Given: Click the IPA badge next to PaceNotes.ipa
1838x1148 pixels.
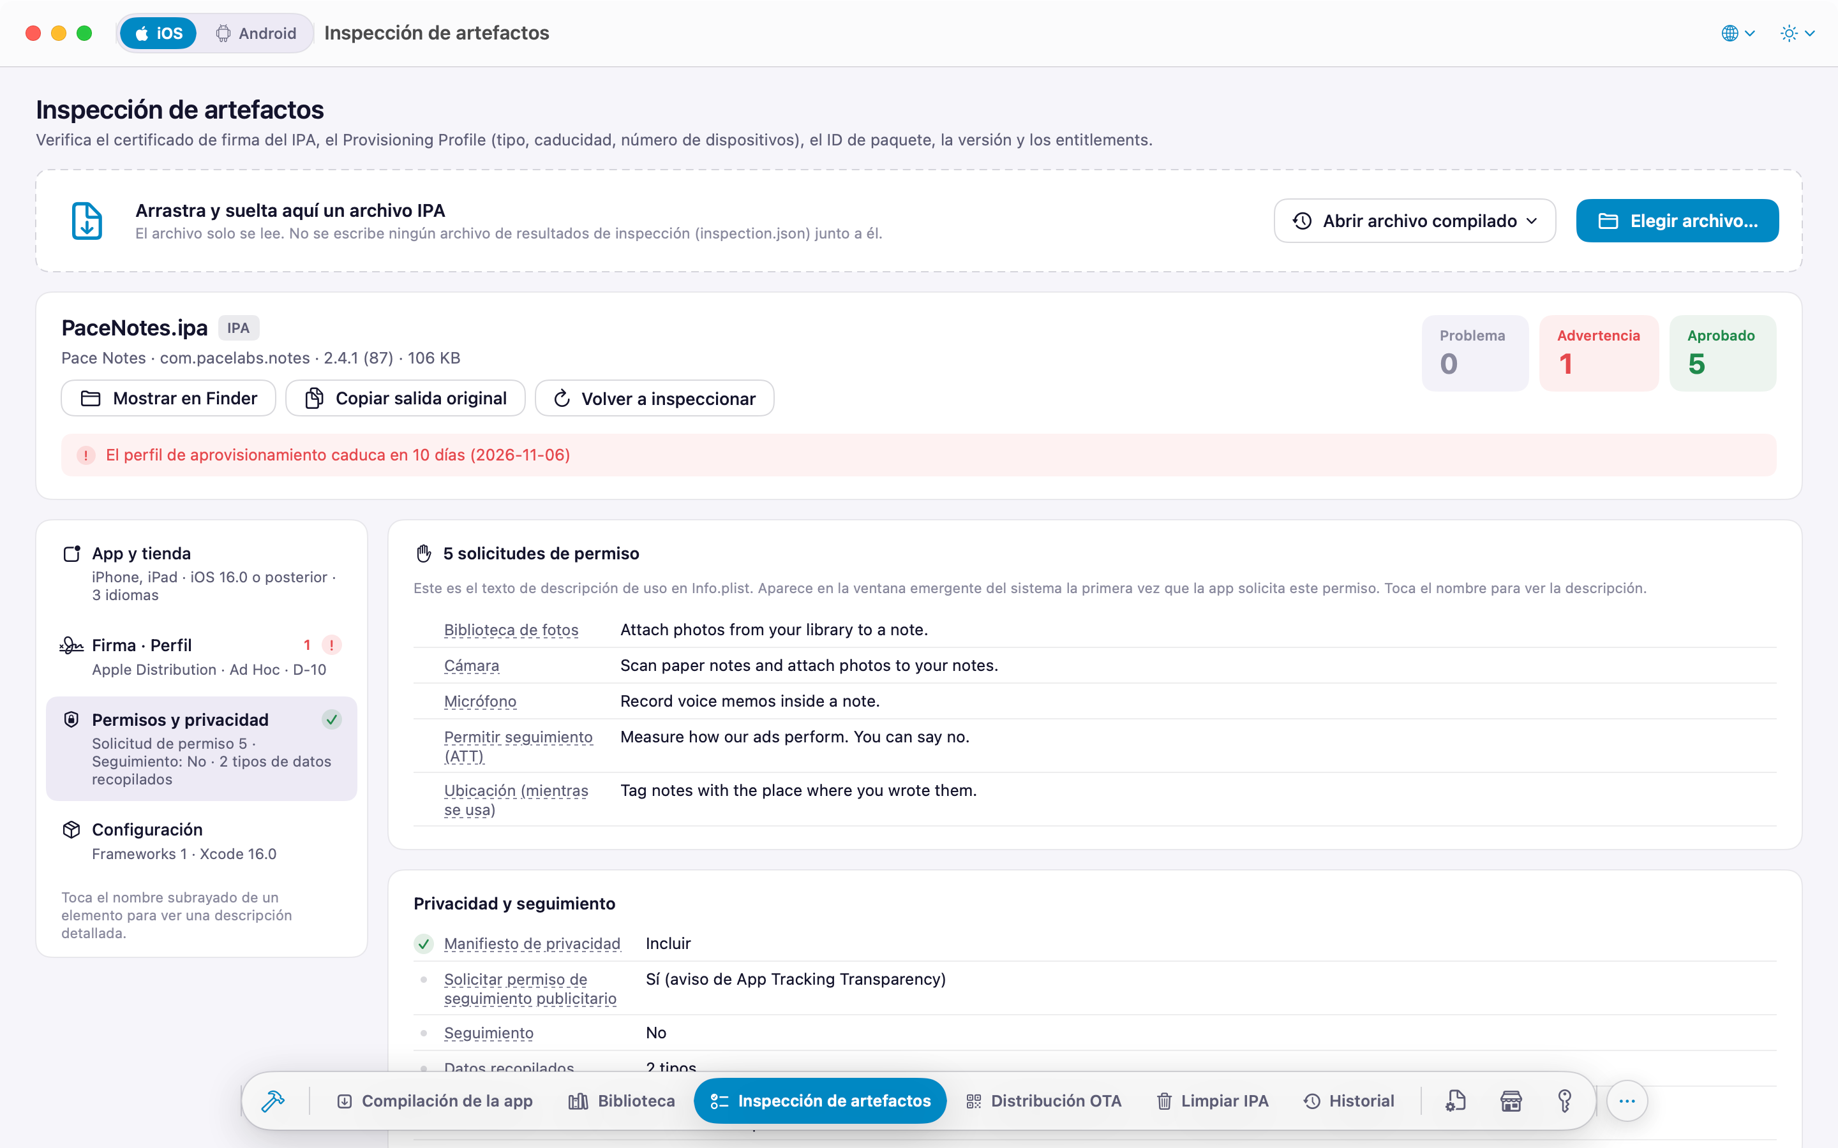Looking at the screenshot, I should (x=239, y=328).
